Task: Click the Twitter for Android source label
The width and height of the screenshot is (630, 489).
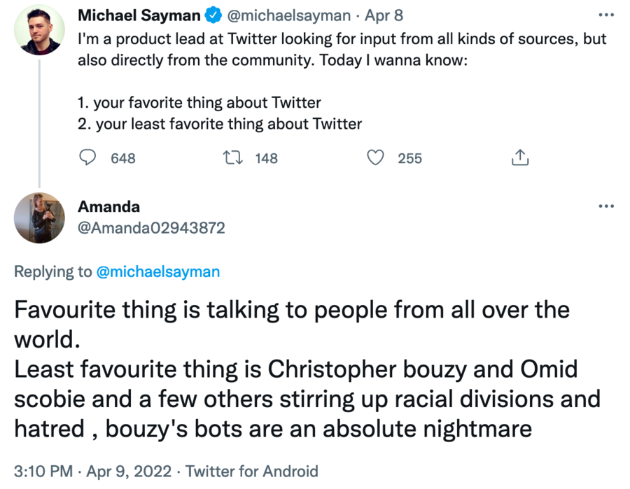Action: [x=252, y=471]
